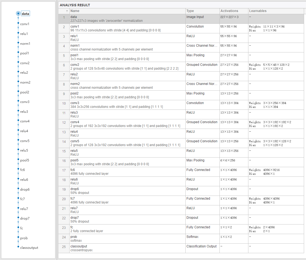Select the pool5 table row
The image size is (306, 260).
(181, 162)
